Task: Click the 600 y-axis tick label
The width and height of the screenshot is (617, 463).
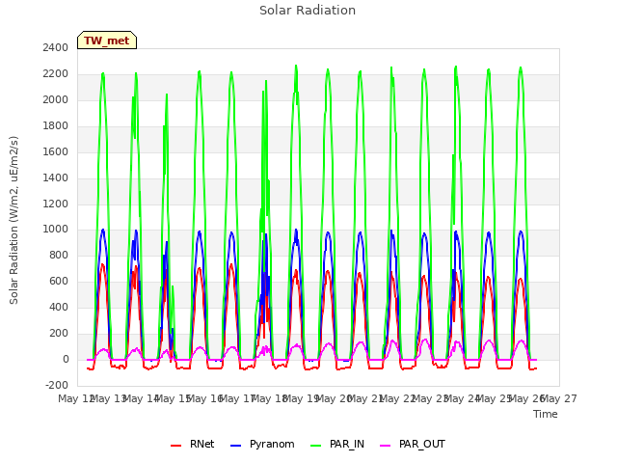Action: coord(59,281)
